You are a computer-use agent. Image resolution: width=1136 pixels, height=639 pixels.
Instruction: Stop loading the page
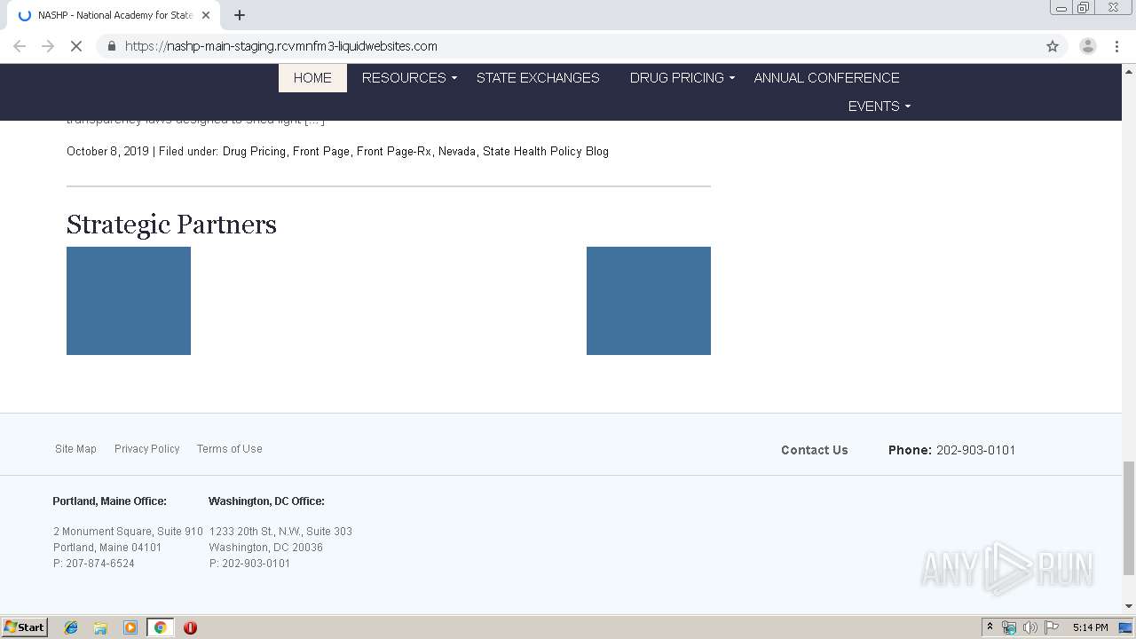pos(76,46)
